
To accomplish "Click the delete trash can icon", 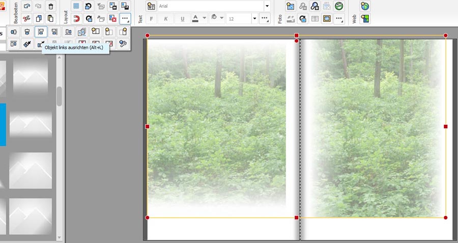I will click(50, 6).
